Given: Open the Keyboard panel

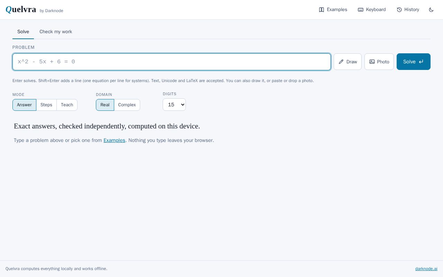Looking at the screenshot, I should tap(372, 10).
